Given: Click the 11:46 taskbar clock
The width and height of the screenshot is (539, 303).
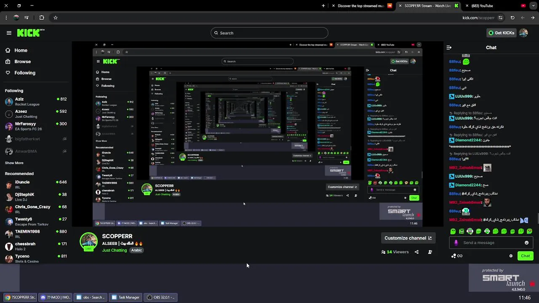Looking at the screenshot, I should pyautogui.click(x=525, y=298).
